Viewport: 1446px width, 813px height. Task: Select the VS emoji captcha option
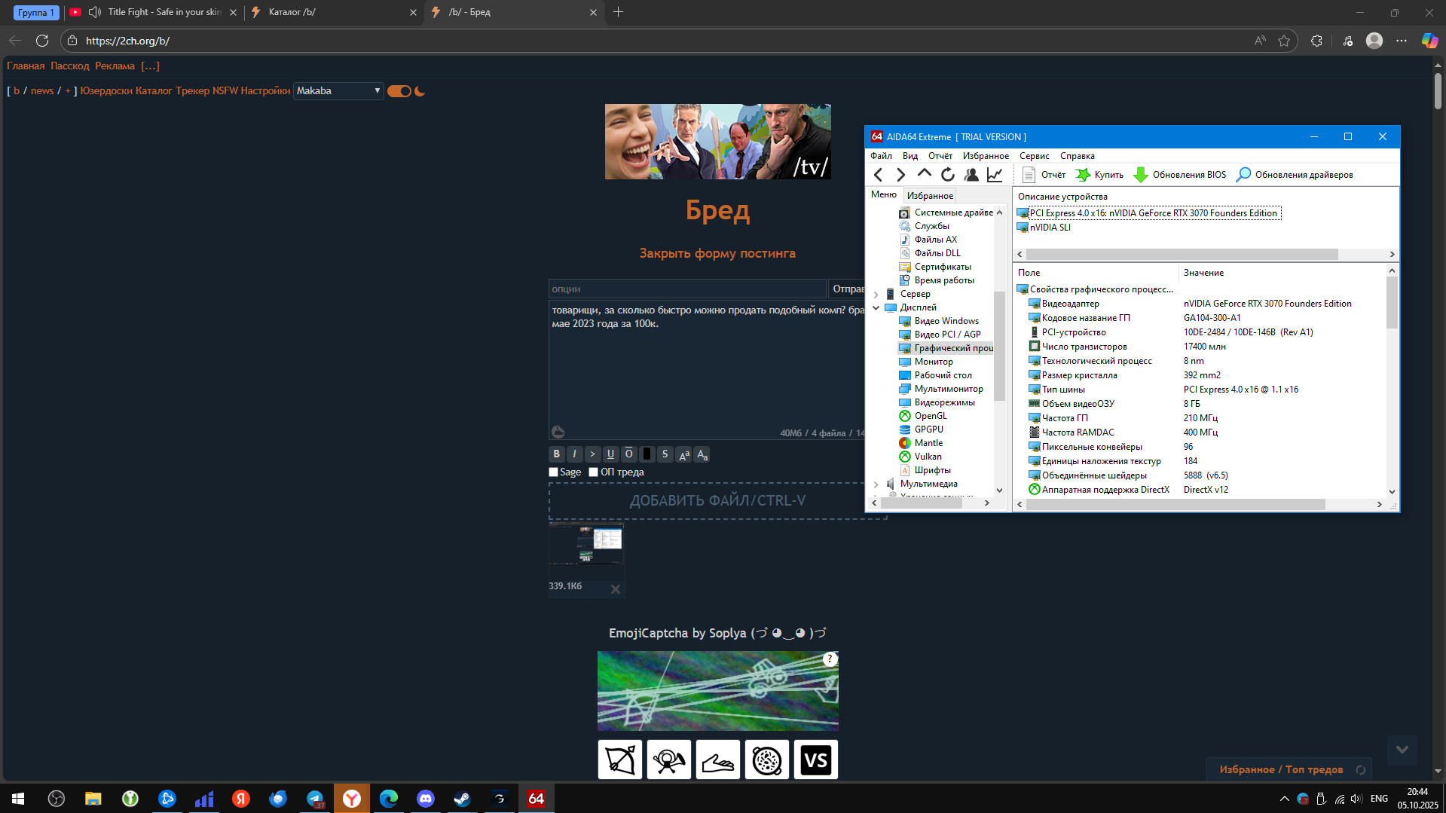coord(816,760)
